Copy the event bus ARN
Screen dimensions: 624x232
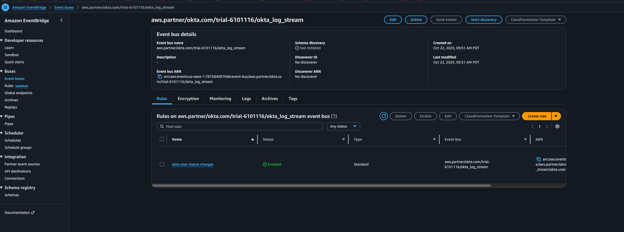(x=160, y=77)
